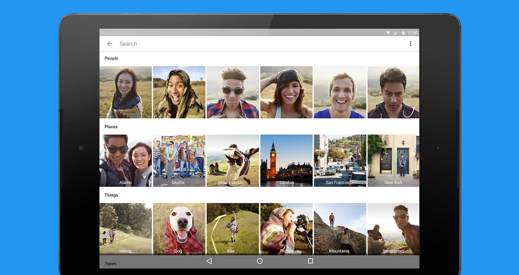Viewport: 519px width, 275px height.
Task: Select the Sunglasses things thumbnail
Action: pos(393,229)
